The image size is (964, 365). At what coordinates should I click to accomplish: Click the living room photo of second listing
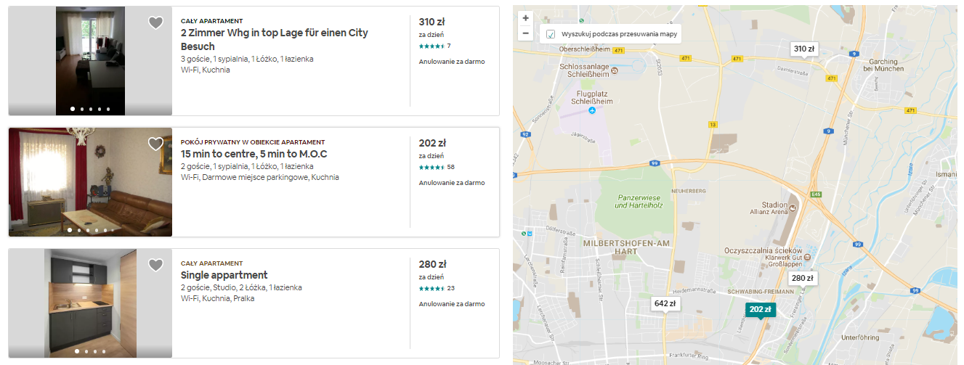click(x=90, y=181)
